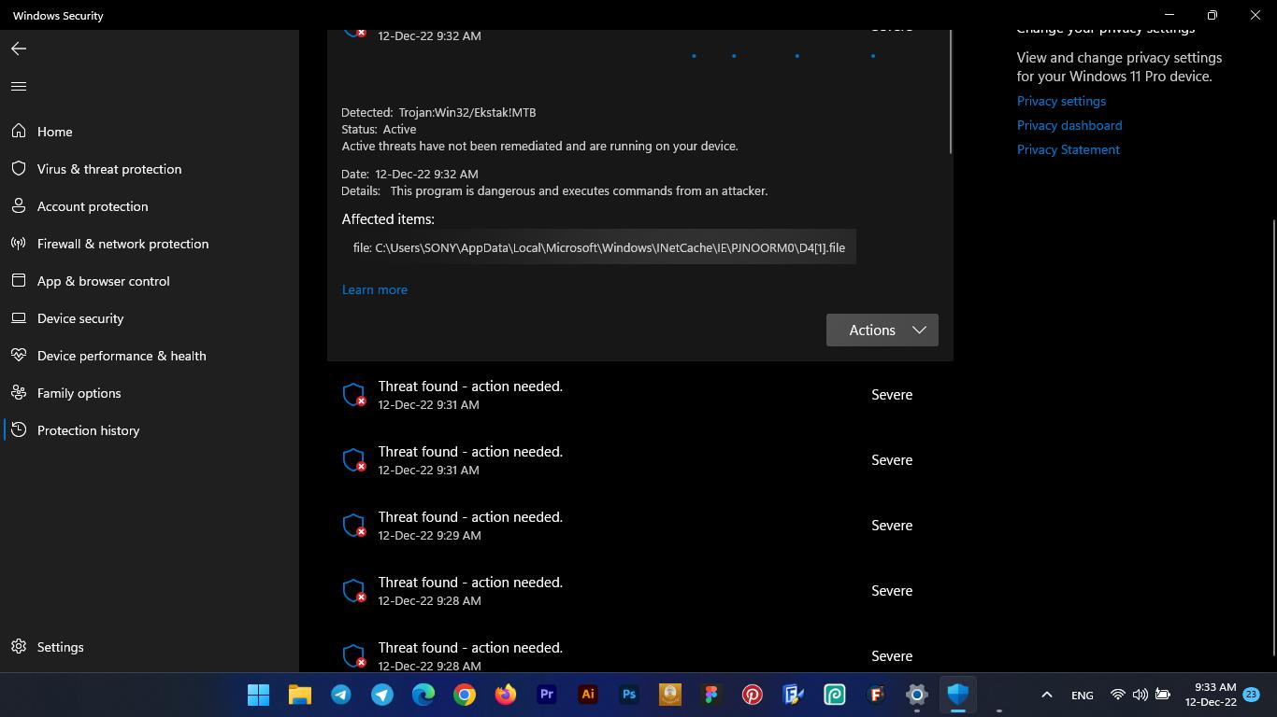Open Family options page
This screenshot has height=717, width=1277.
pyautogui.click(x=79, y=393)
